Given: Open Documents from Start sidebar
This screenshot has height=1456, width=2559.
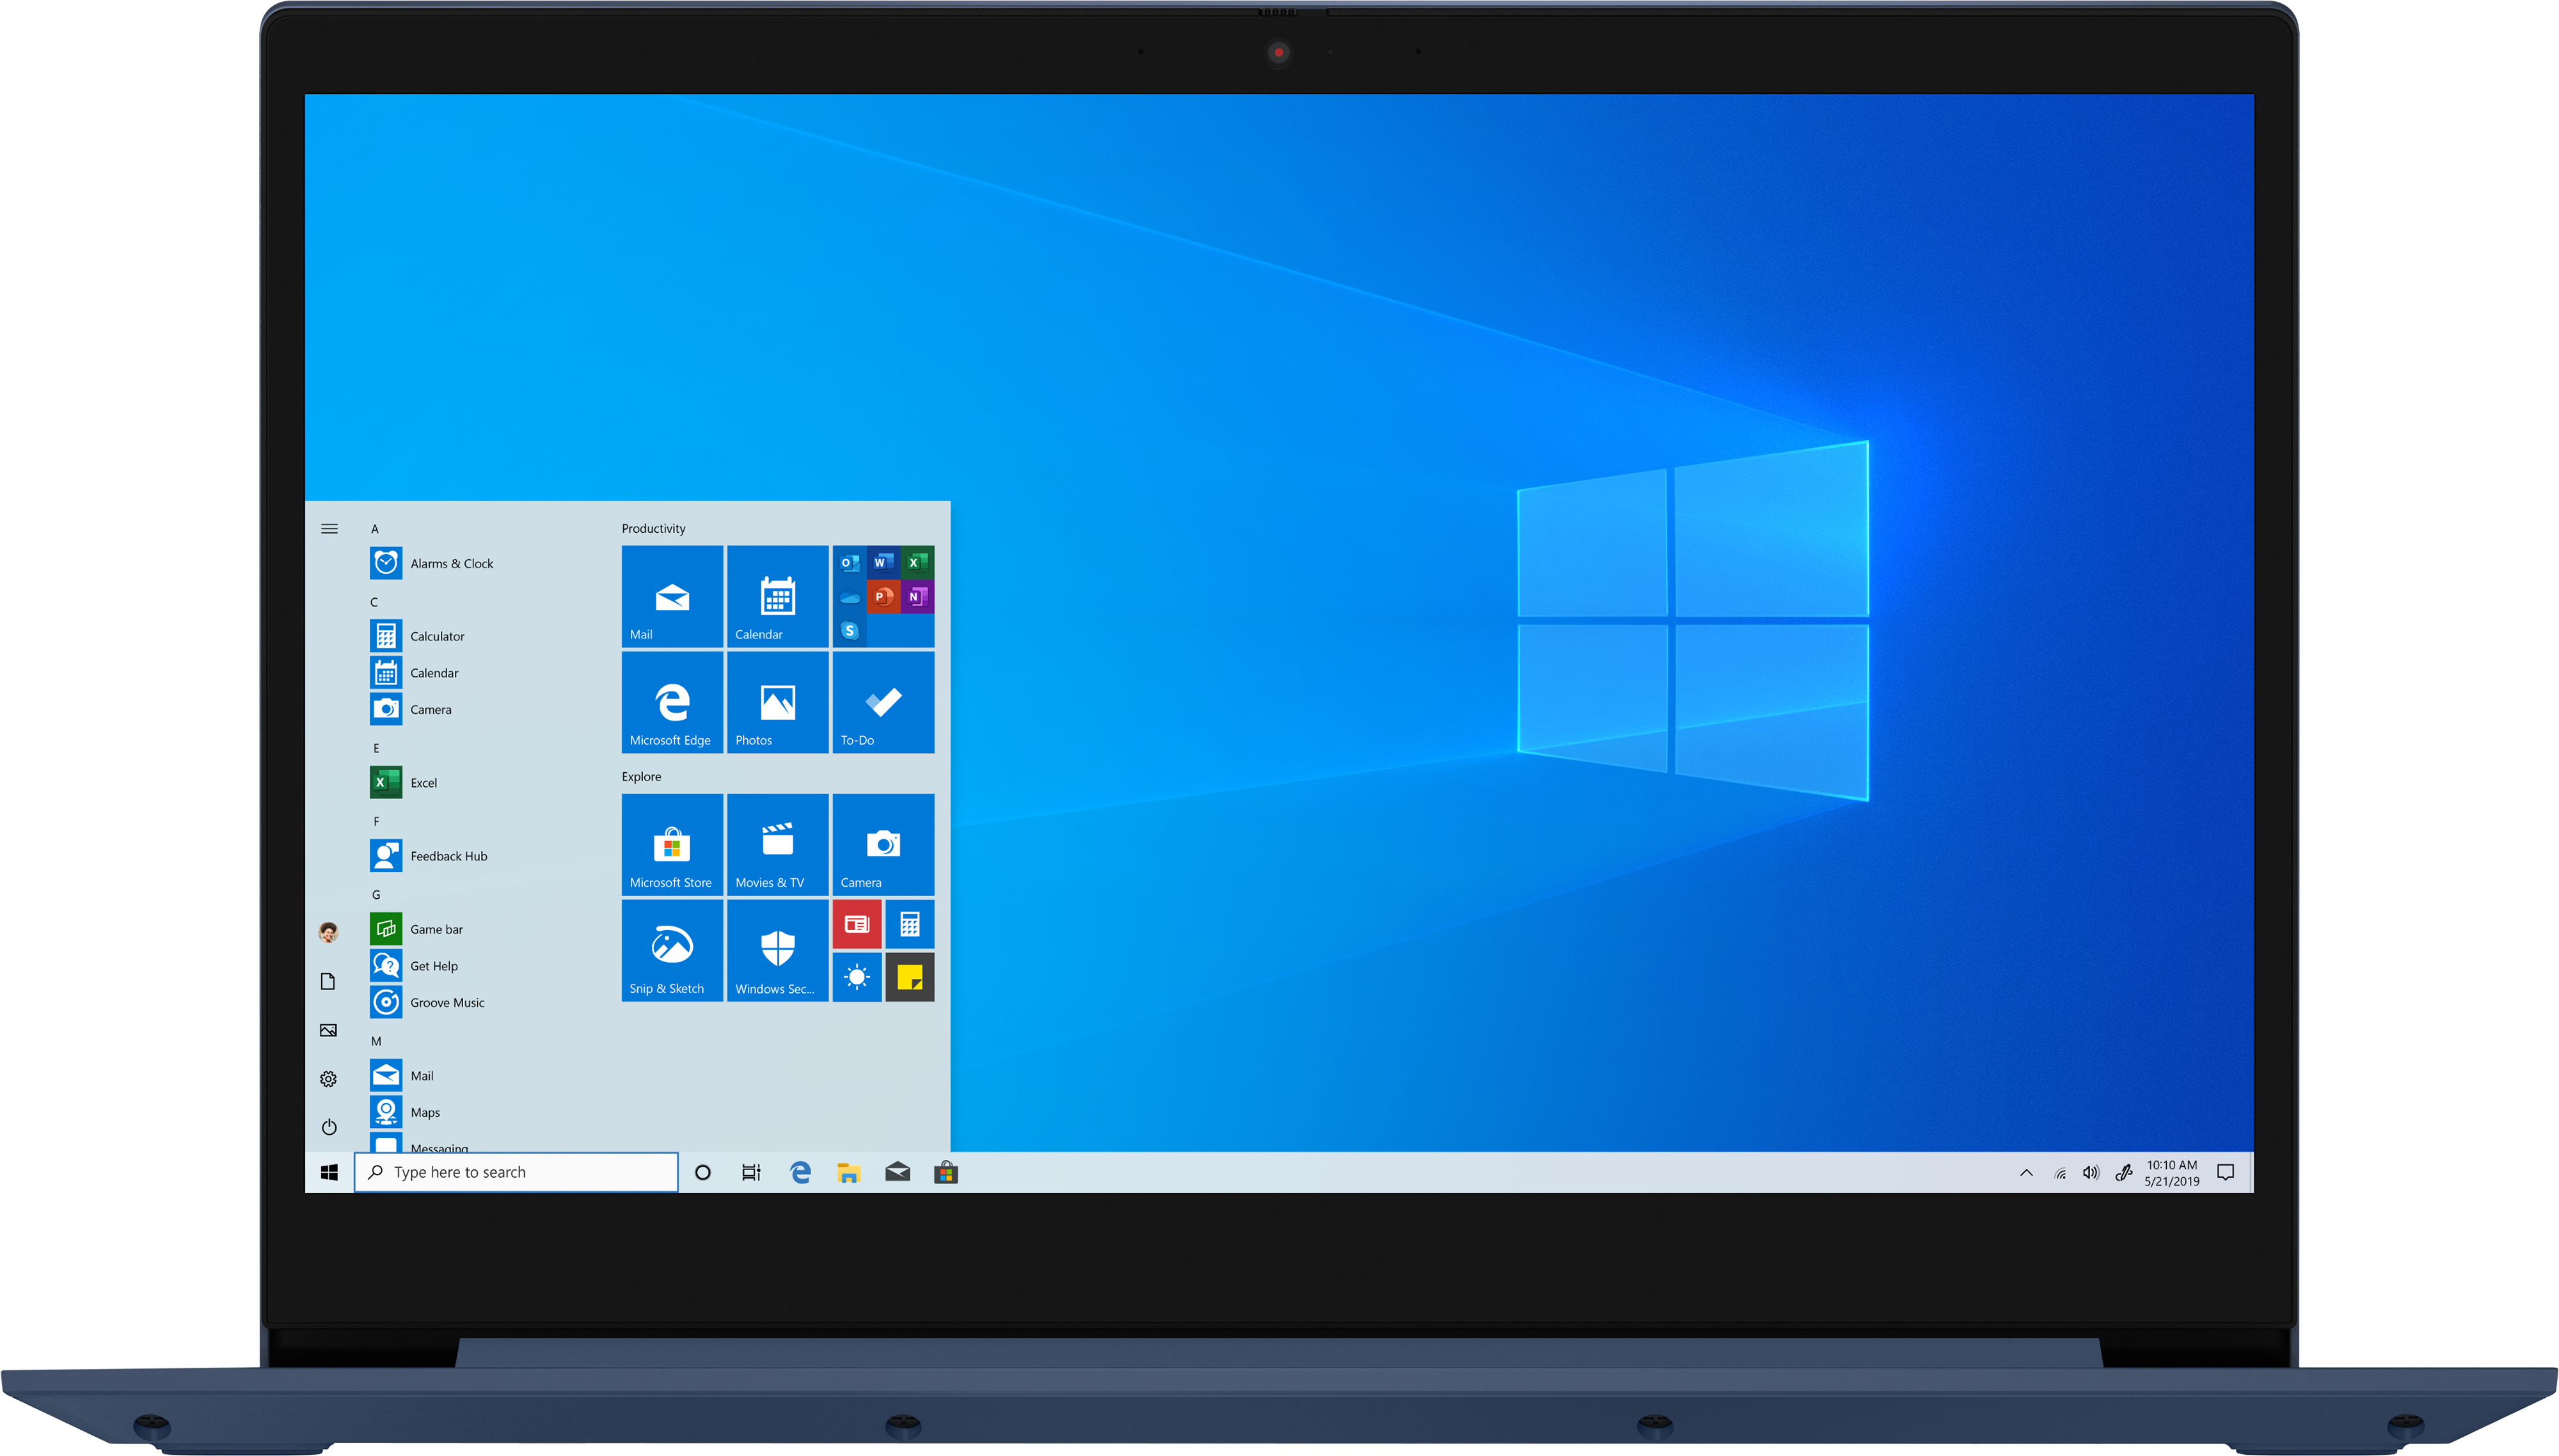Looking at the screenshot, I should (x=328, y=981).
